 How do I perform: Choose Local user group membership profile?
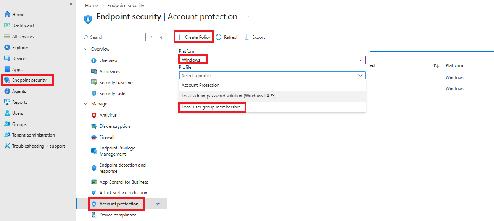pos(272,107)
